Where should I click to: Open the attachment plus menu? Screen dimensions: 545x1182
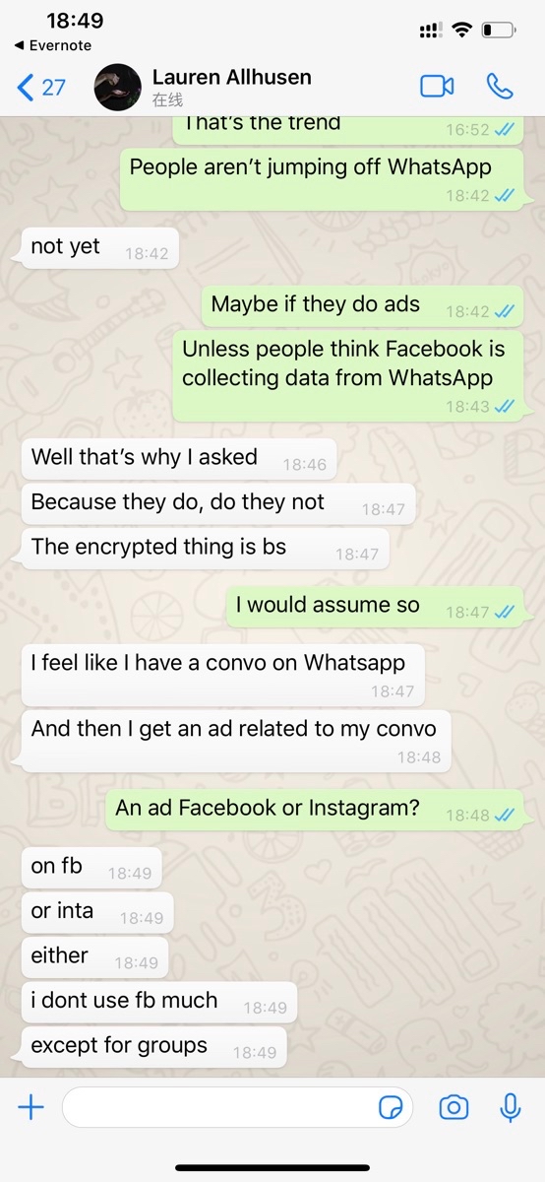pos(31,1108)
